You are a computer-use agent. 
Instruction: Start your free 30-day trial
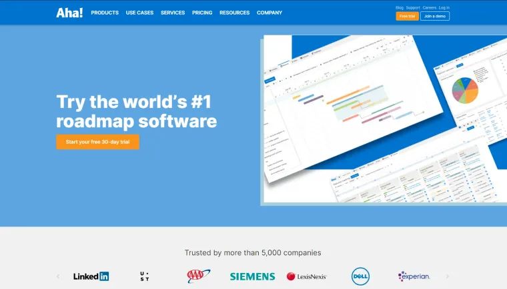[97, 142]
